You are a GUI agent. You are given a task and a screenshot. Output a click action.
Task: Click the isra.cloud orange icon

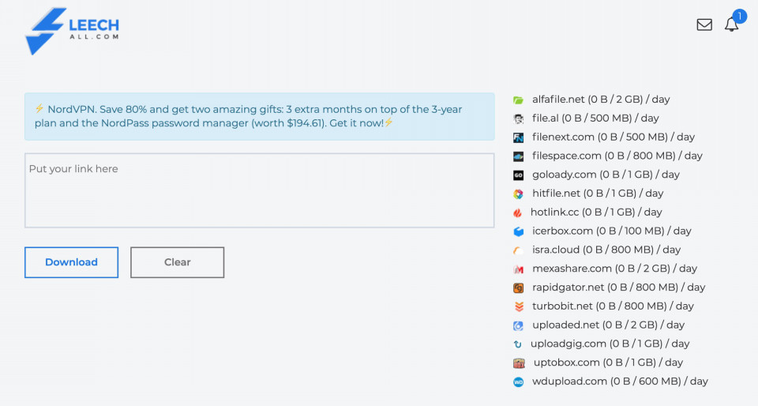(518, 250)
